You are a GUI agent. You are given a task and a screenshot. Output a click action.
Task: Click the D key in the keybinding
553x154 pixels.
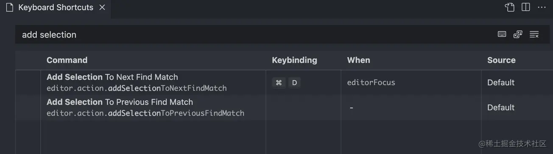tap(294, 82)
